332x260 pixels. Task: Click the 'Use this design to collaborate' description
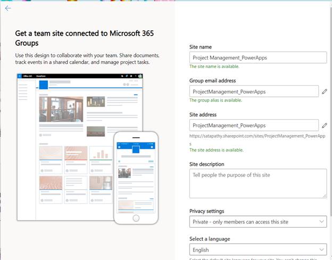(x=87, y=58)
